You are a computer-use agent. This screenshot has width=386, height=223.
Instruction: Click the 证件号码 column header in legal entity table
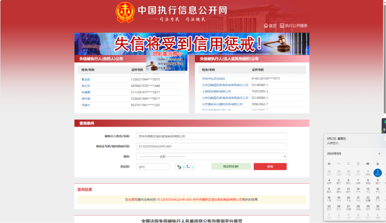pos(257,70)
